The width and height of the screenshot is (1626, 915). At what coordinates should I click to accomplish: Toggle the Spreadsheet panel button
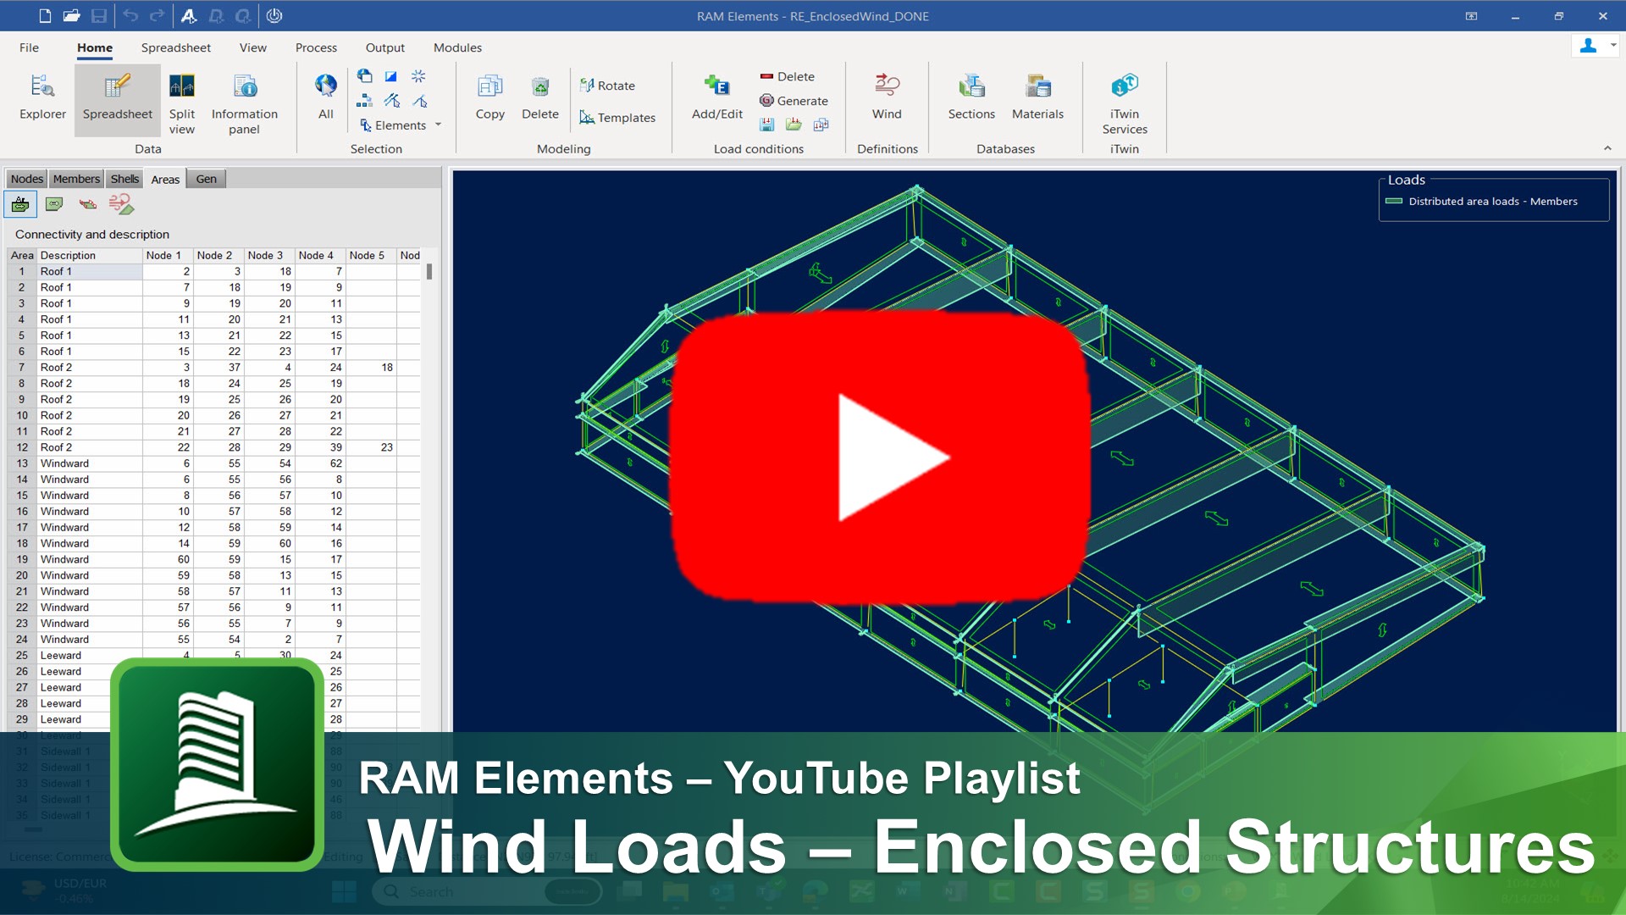click(118, 98)
